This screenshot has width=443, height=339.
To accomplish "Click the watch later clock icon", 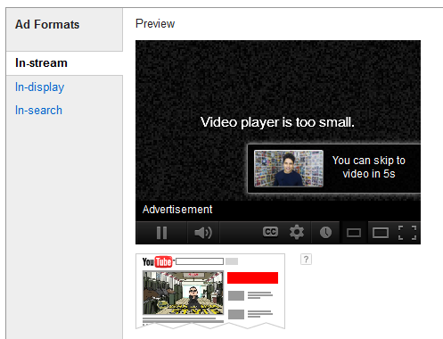I will click(325, 232).
